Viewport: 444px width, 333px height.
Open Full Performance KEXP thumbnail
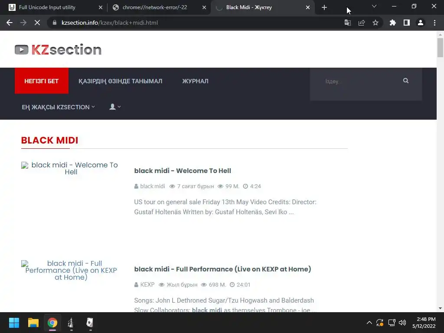click(70, 270)
